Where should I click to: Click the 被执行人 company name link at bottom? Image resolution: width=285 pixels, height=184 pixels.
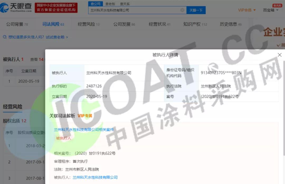[x=95, y=177]
